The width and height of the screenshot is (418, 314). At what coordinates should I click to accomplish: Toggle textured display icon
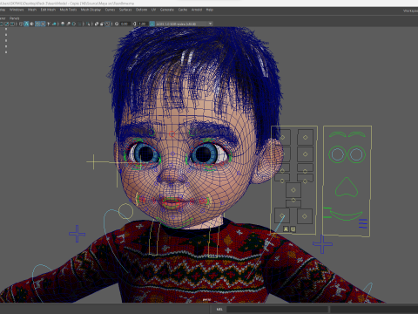[x=43, y=24]
